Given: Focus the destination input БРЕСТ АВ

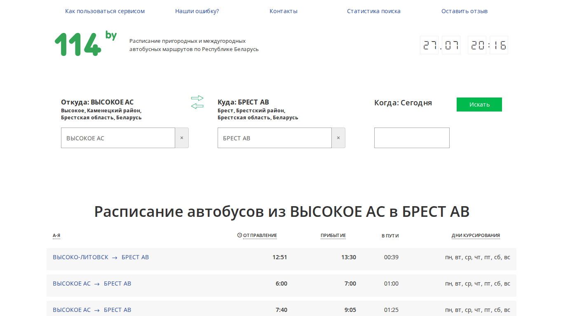Looking at the screenshot, I should pyautogui.click(x=274, y=138).
